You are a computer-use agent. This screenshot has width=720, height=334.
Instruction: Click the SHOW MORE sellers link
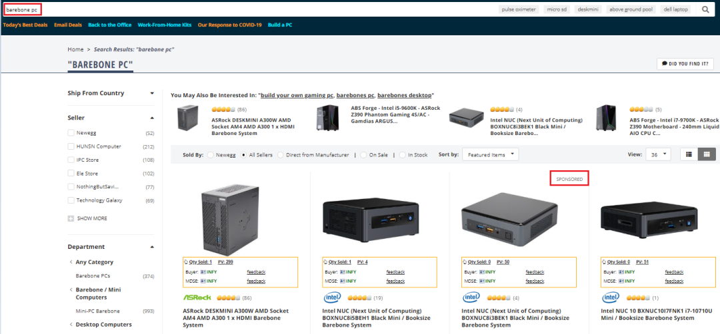[92, 218]
